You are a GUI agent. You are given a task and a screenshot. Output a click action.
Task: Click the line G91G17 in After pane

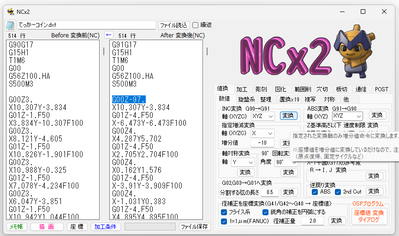click(x=125, y=45)
